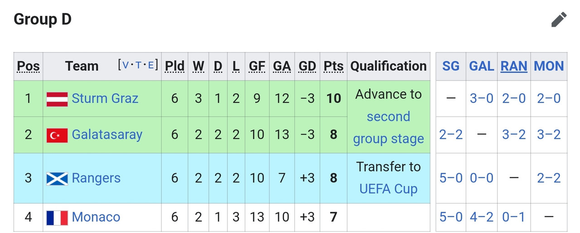
Task: Open the Galatasaray team link
Action: click(x=107, y=135)
